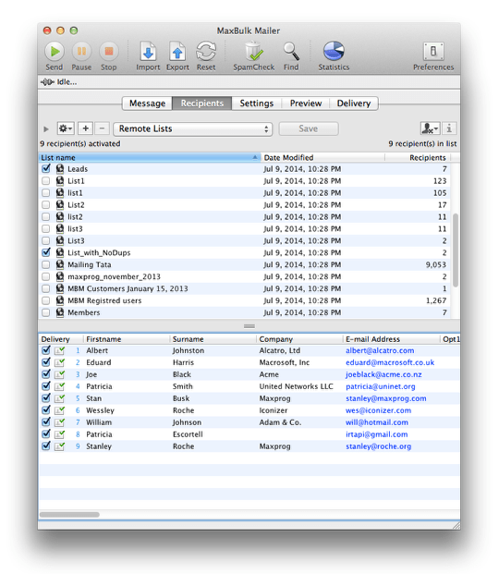Viewport: 499px width, 574px height.
Task: Open Preferences from the toolbar
Action: (x=433, y=51)
